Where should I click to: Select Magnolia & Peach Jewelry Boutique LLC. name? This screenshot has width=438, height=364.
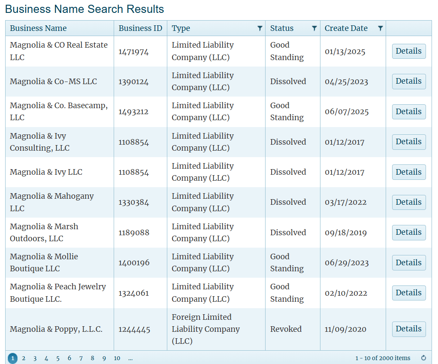tap(58, 293)
